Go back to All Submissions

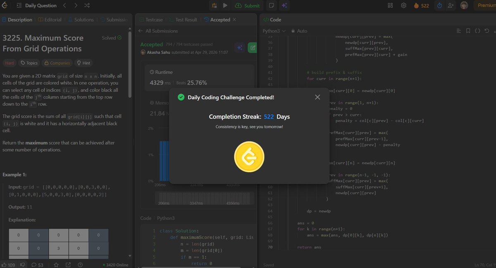click(x=158, y=31)
